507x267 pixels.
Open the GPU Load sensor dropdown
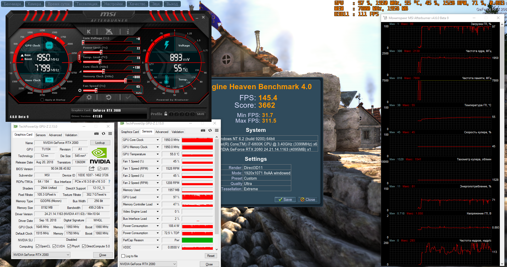(158, 197)
